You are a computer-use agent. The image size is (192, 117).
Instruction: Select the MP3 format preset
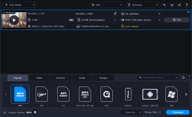[x=42, y=94]
